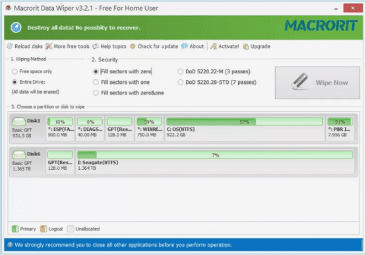Click the Upgrade icon

click(x=246, y=46)
